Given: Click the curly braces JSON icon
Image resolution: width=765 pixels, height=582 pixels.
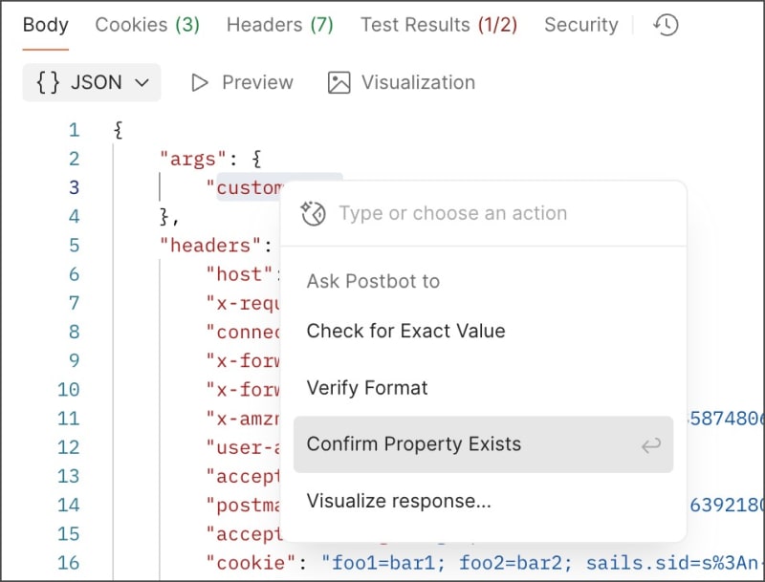Looking at the screenshot, I should click(48, 83).
